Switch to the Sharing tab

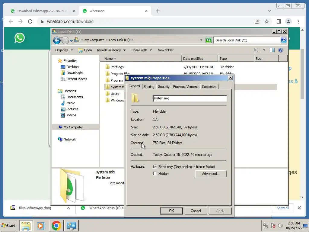tap(149, 87)
